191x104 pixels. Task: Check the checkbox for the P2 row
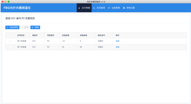coord(10,47)
